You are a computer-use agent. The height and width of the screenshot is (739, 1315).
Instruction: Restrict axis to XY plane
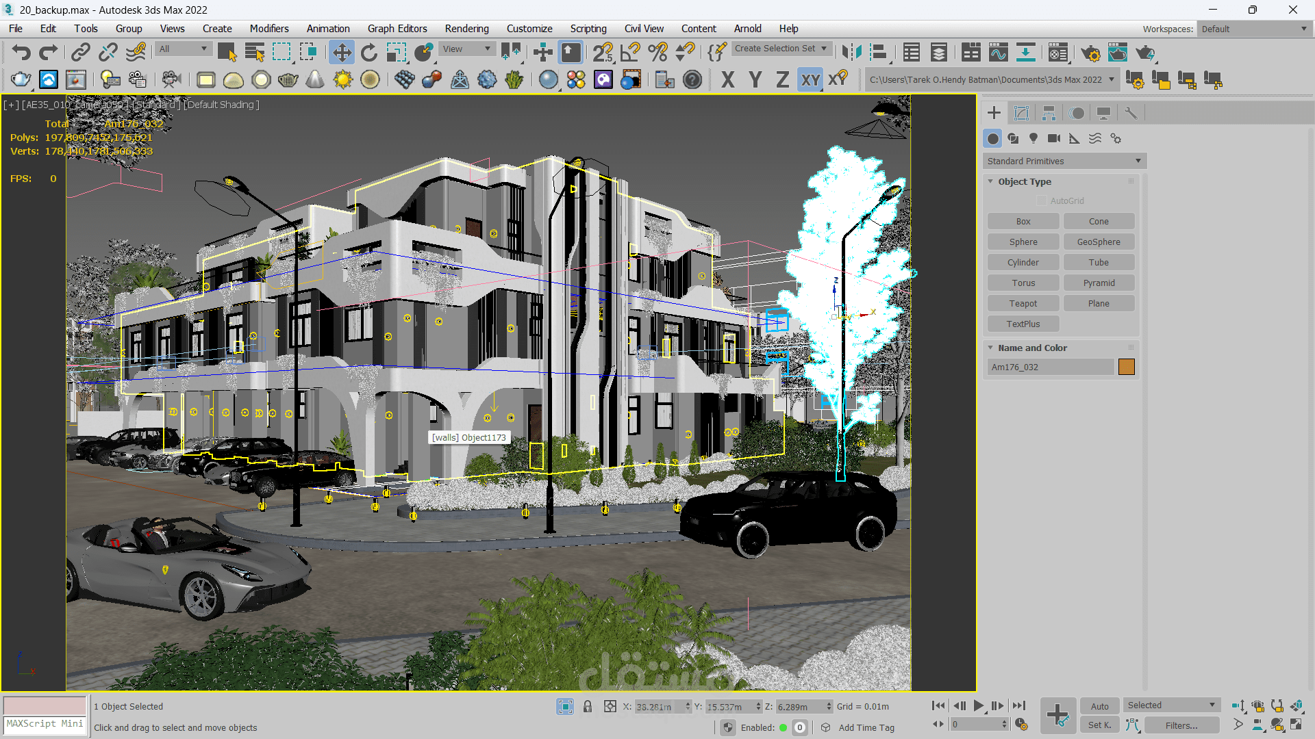[x=810, y=80]
